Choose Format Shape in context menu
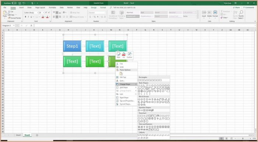Image resolution: width=258 pixels, height=142 pixels. pyautogui.click(x=126, y=104)
